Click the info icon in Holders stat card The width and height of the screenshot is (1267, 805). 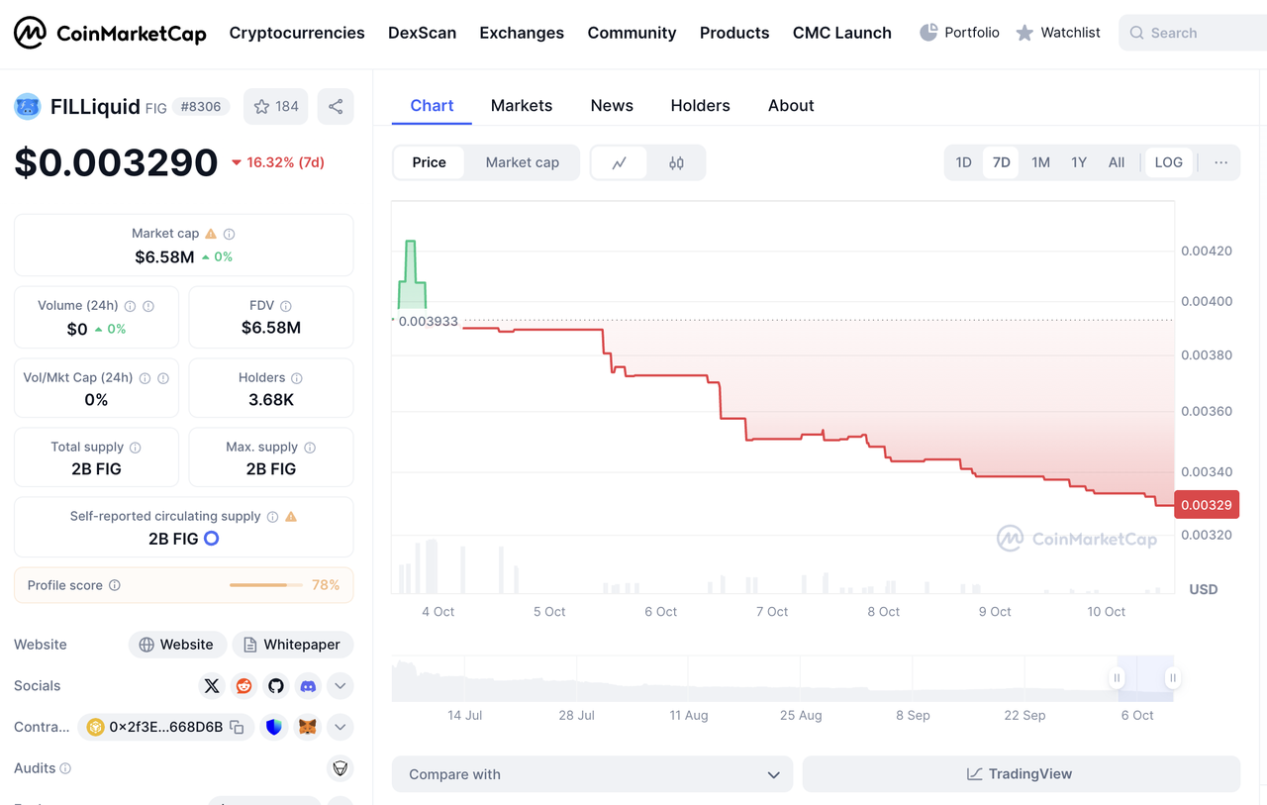click(297, 377)
